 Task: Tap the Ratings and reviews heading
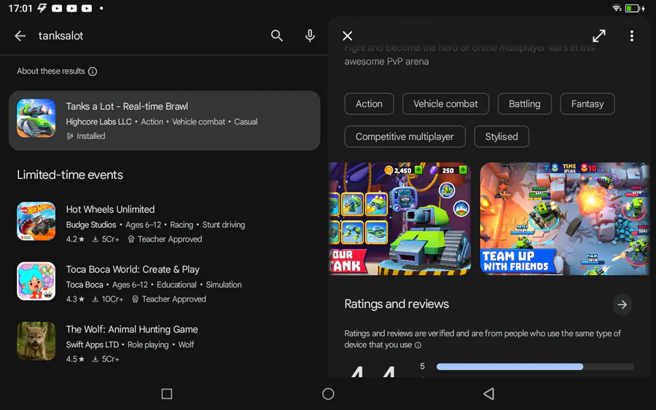pyautogui.click(x=397, y=304)
